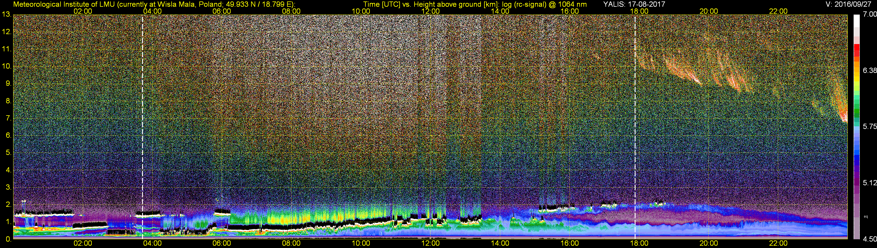Click the 06:00 label on the bottom time axis
Viewport: 877px width, 248px height.
click(x=222, y=243)
